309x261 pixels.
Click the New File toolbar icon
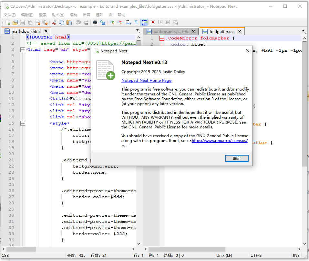tap(8, 22)
